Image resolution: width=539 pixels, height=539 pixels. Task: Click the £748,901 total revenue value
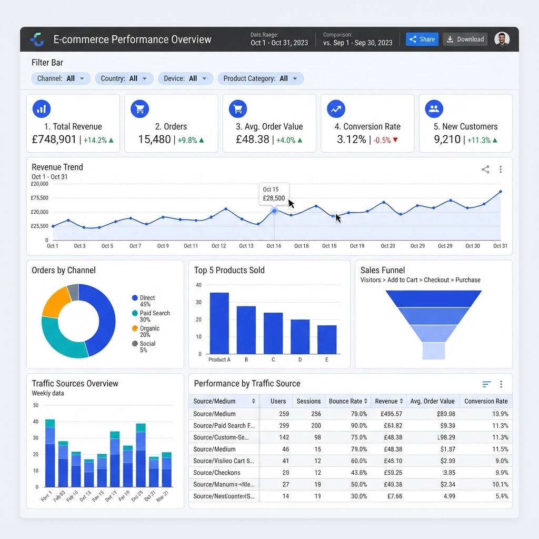point(54,139)
